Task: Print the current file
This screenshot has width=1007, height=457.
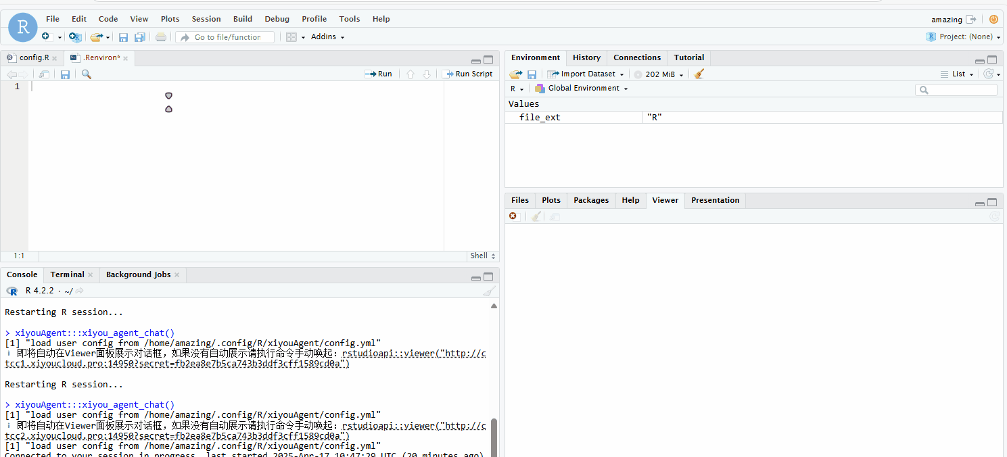Action: [161, 37]
